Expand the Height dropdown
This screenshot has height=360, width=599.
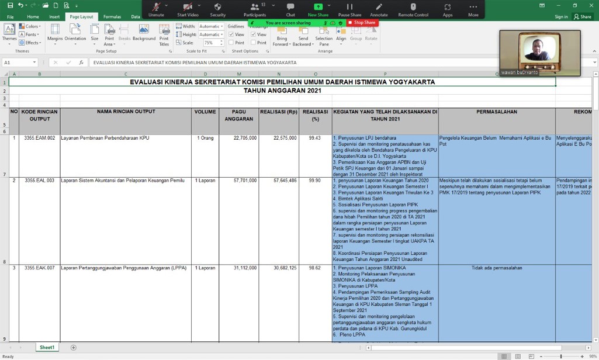211,34
